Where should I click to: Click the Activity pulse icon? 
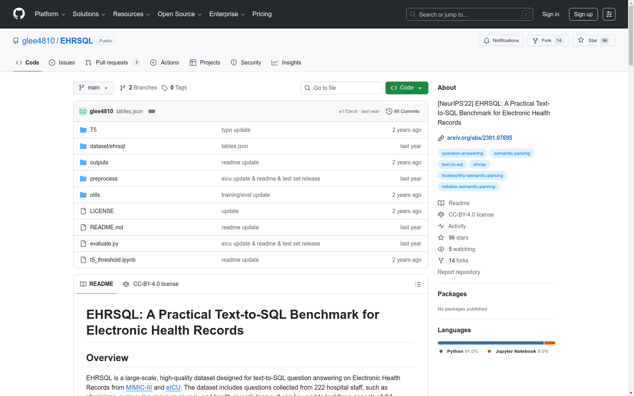(x=441, y=226)
